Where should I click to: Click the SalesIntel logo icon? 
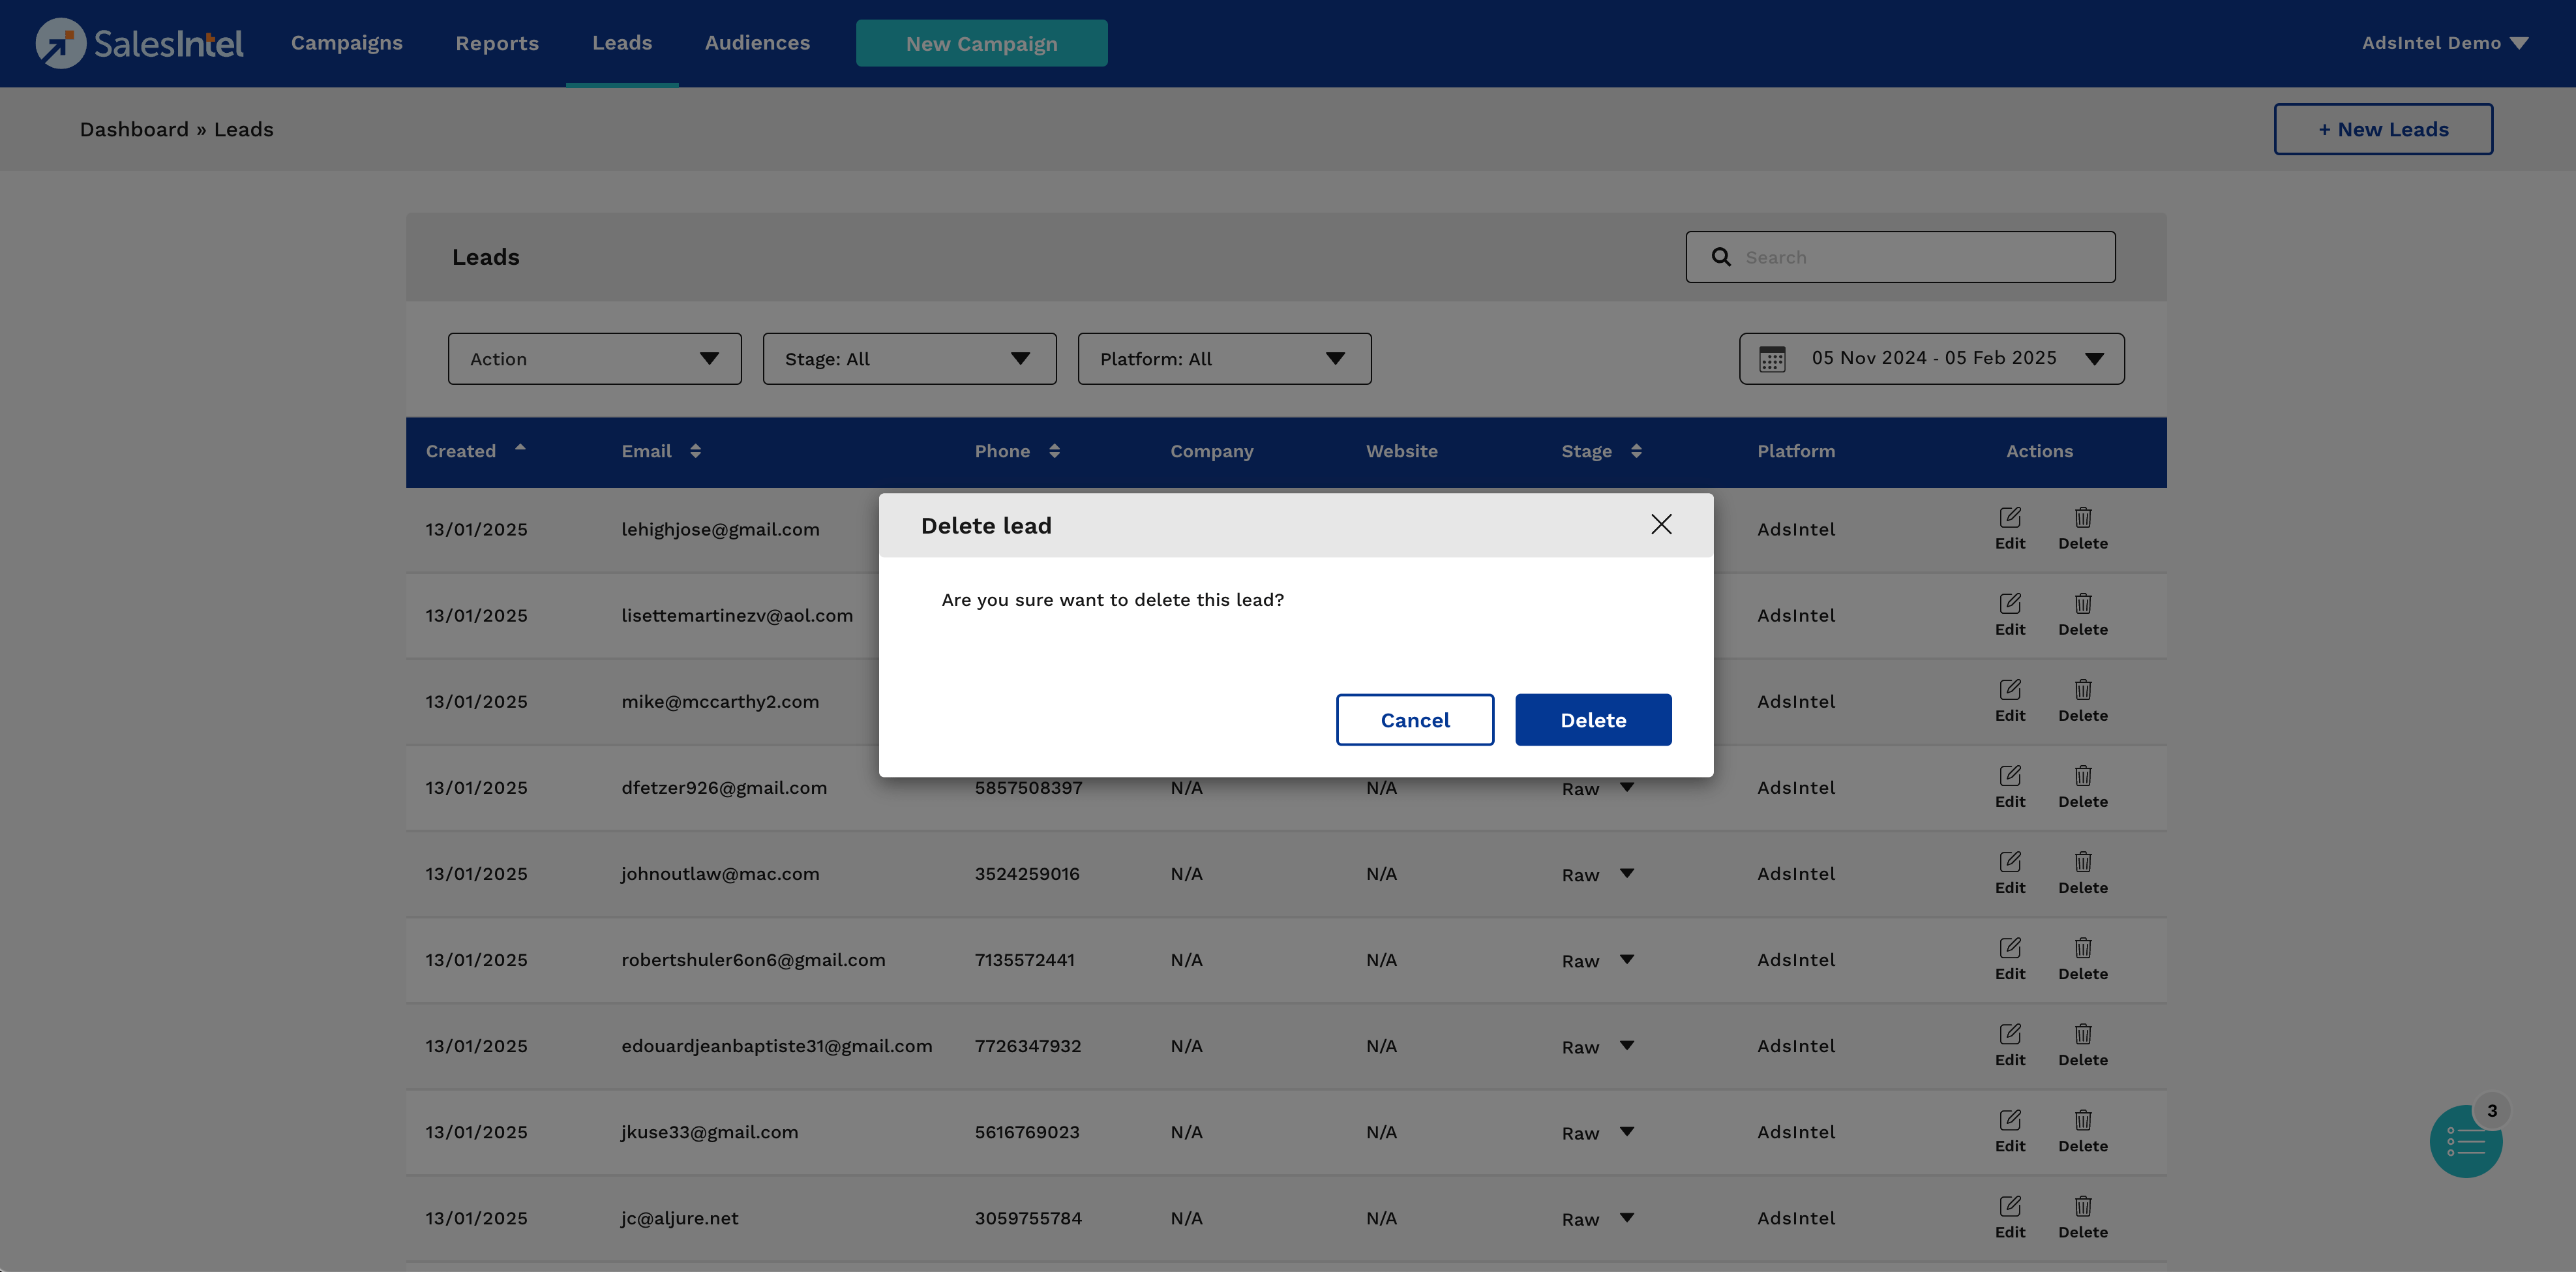pos(60,44)
